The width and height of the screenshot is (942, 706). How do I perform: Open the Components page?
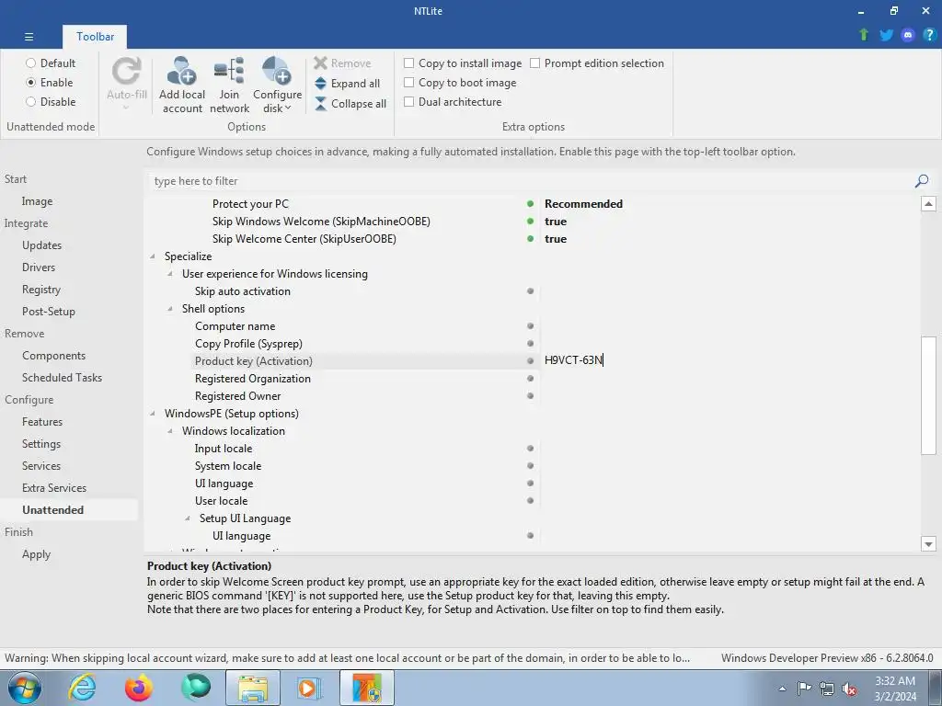[x=54, y=356]
